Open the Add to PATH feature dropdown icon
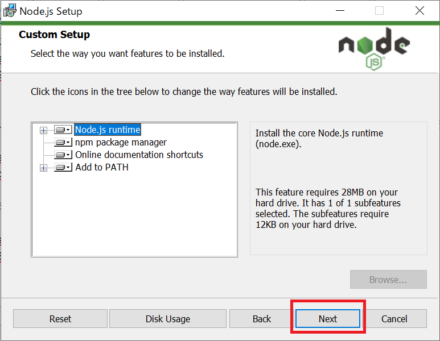This screenshot has width=440, height=341. [x=63, y=167]
